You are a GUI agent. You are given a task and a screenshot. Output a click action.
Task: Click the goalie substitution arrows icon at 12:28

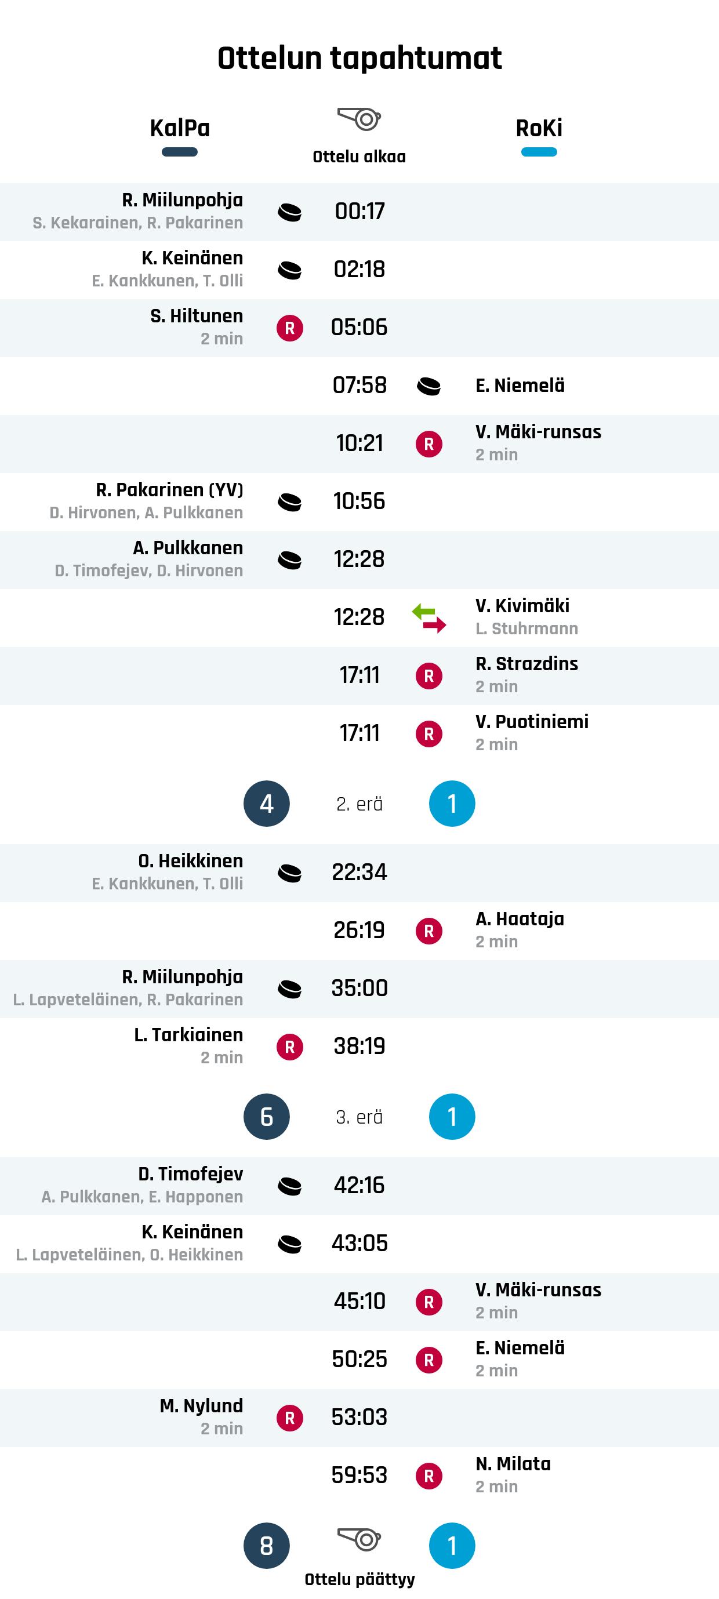429,617
